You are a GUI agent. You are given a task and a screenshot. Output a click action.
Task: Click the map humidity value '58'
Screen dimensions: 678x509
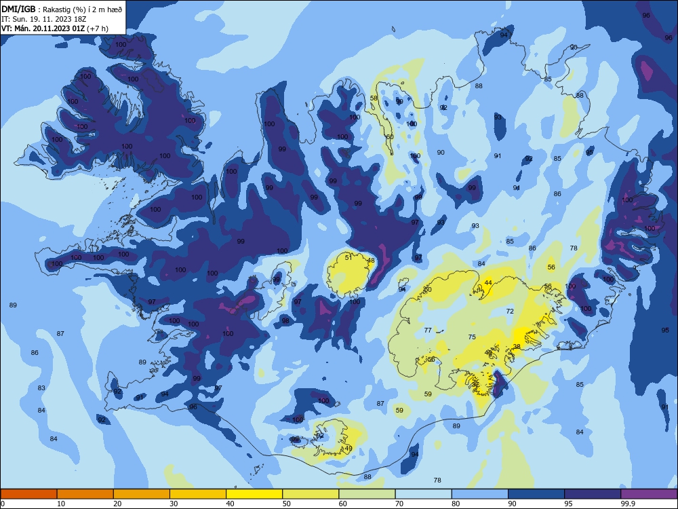(x=374, y=98)
